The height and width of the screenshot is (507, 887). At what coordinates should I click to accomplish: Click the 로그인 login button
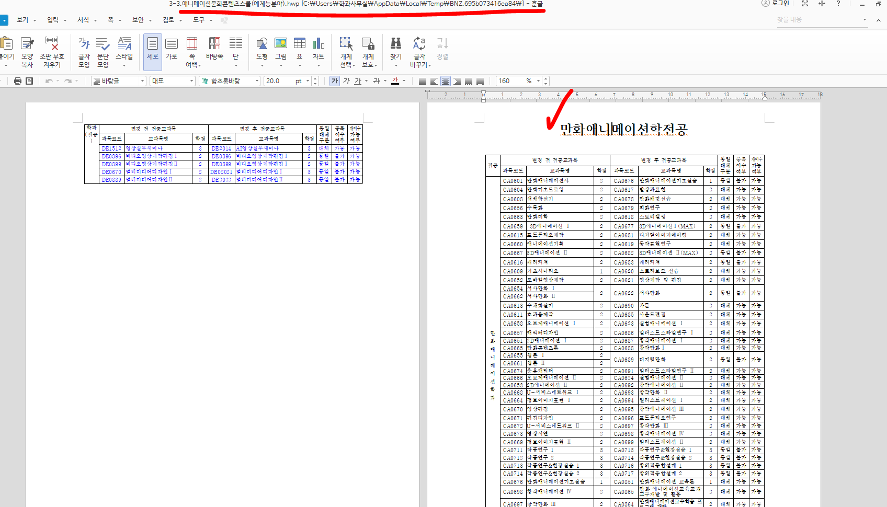pyautogui.click(x=776, y=4)
